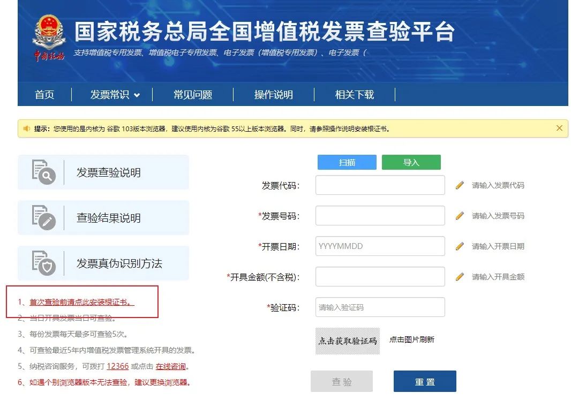Click the hint text 请输入开具金额
The width and height of the screenshot is (571, 408).
498,277
